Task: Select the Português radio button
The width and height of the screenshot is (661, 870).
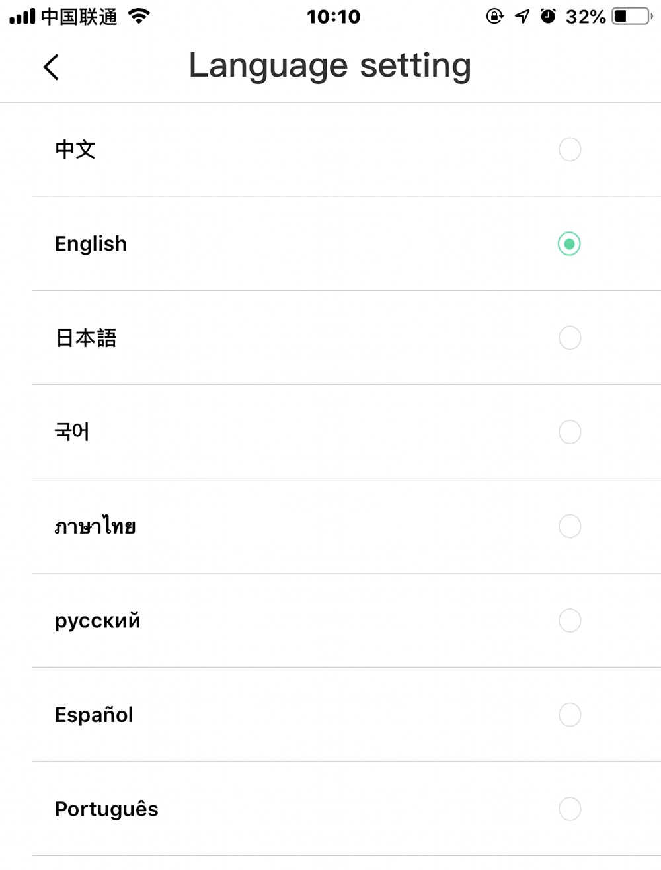Action: (x=570, y=809)
